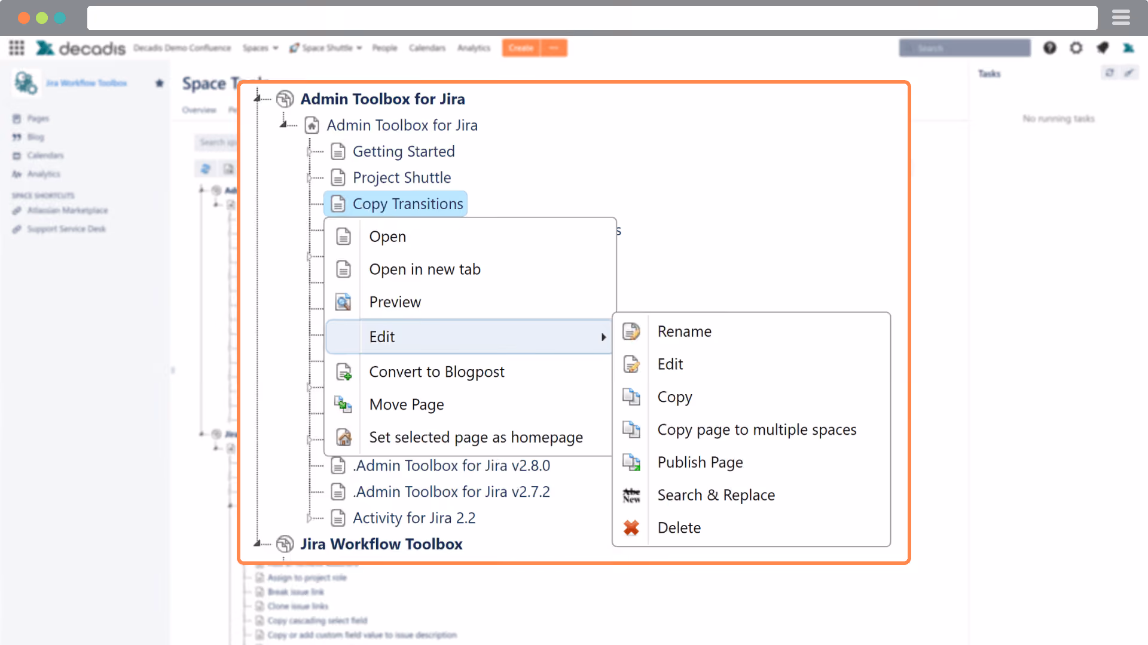The image size is (1148, 645).
Task: Open the browser hamburger menu
Action: [x=1121, y=18]
